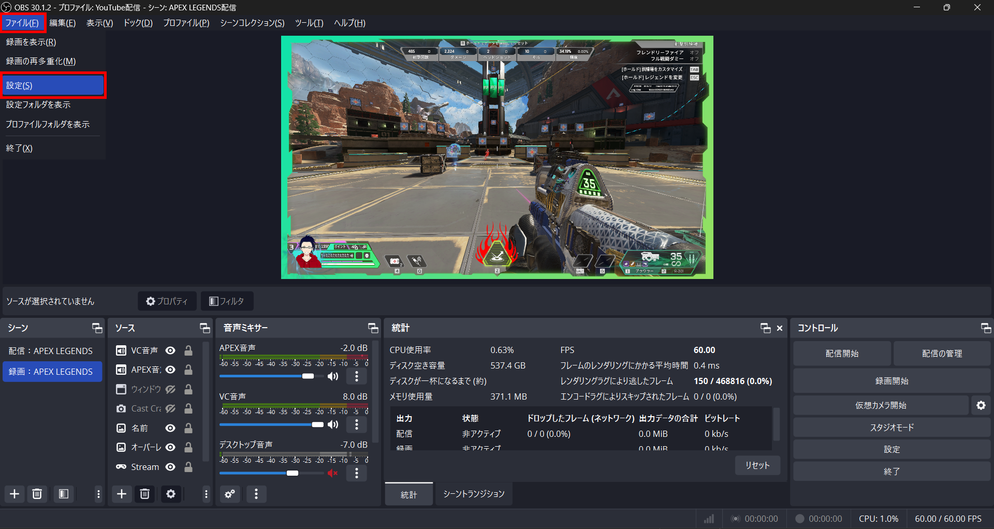Image resolution: width=994 pixels, height=529 pixels.
Task: Click 配信の管理 button
Action: coord(942,354)
